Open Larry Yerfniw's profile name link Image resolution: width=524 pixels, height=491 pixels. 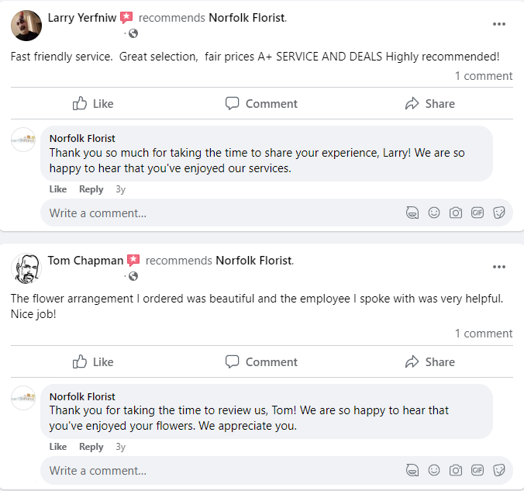coord(82,18)
